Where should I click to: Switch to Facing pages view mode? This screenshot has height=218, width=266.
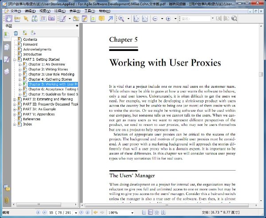[157, 212]
